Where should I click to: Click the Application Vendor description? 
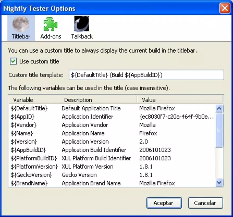point(85,125)
